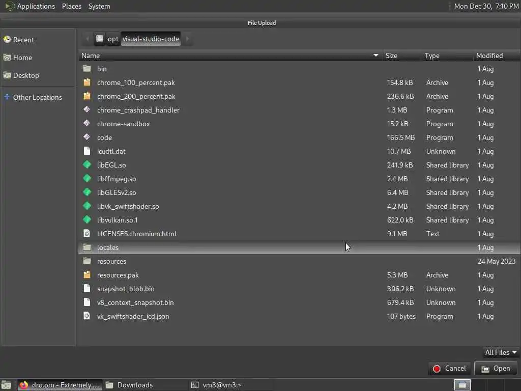Select the snapshot_blob.bin file icon
Viewport: 521px width, 391px height.
[x=87, y=288]
